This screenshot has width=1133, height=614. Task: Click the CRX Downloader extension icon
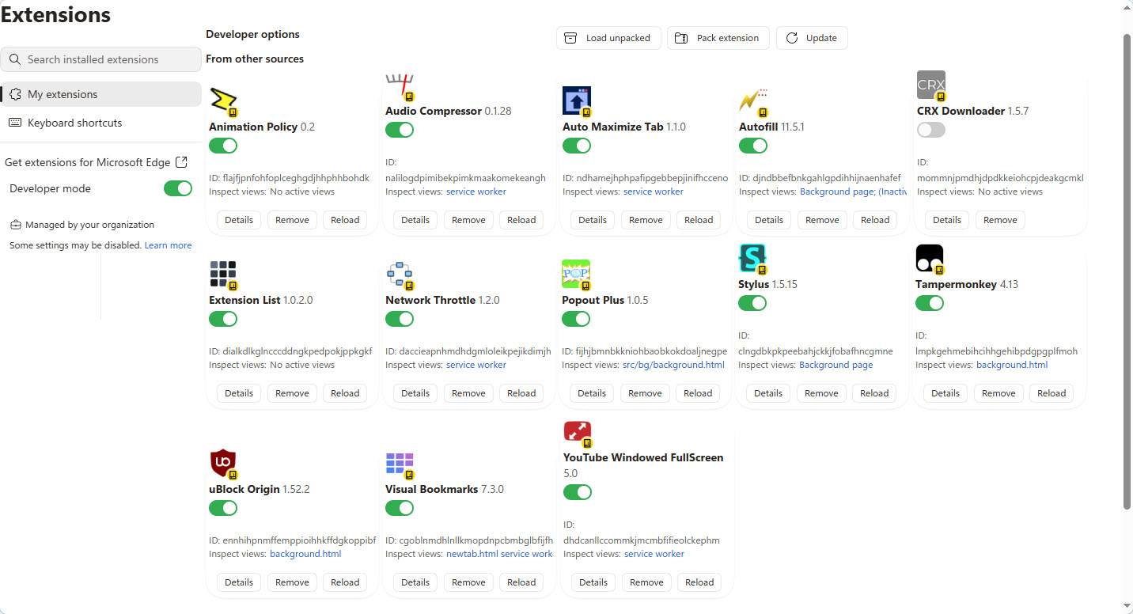tap(931, 85)
